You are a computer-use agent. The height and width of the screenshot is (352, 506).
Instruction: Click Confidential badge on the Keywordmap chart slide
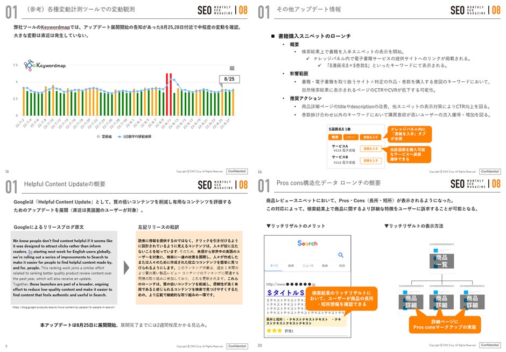(x=237, y=171)
